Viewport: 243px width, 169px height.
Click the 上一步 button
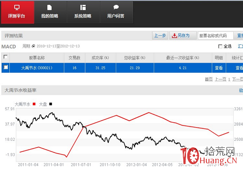click(x=160, y=36)
